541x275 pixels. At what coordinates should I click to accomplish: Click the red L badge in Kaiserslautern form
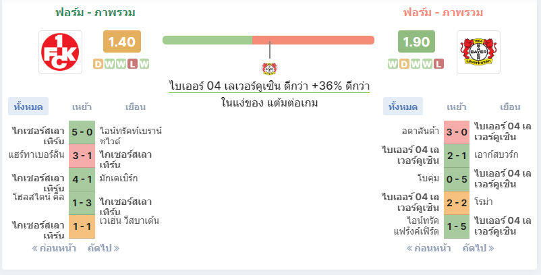point(132,64)
